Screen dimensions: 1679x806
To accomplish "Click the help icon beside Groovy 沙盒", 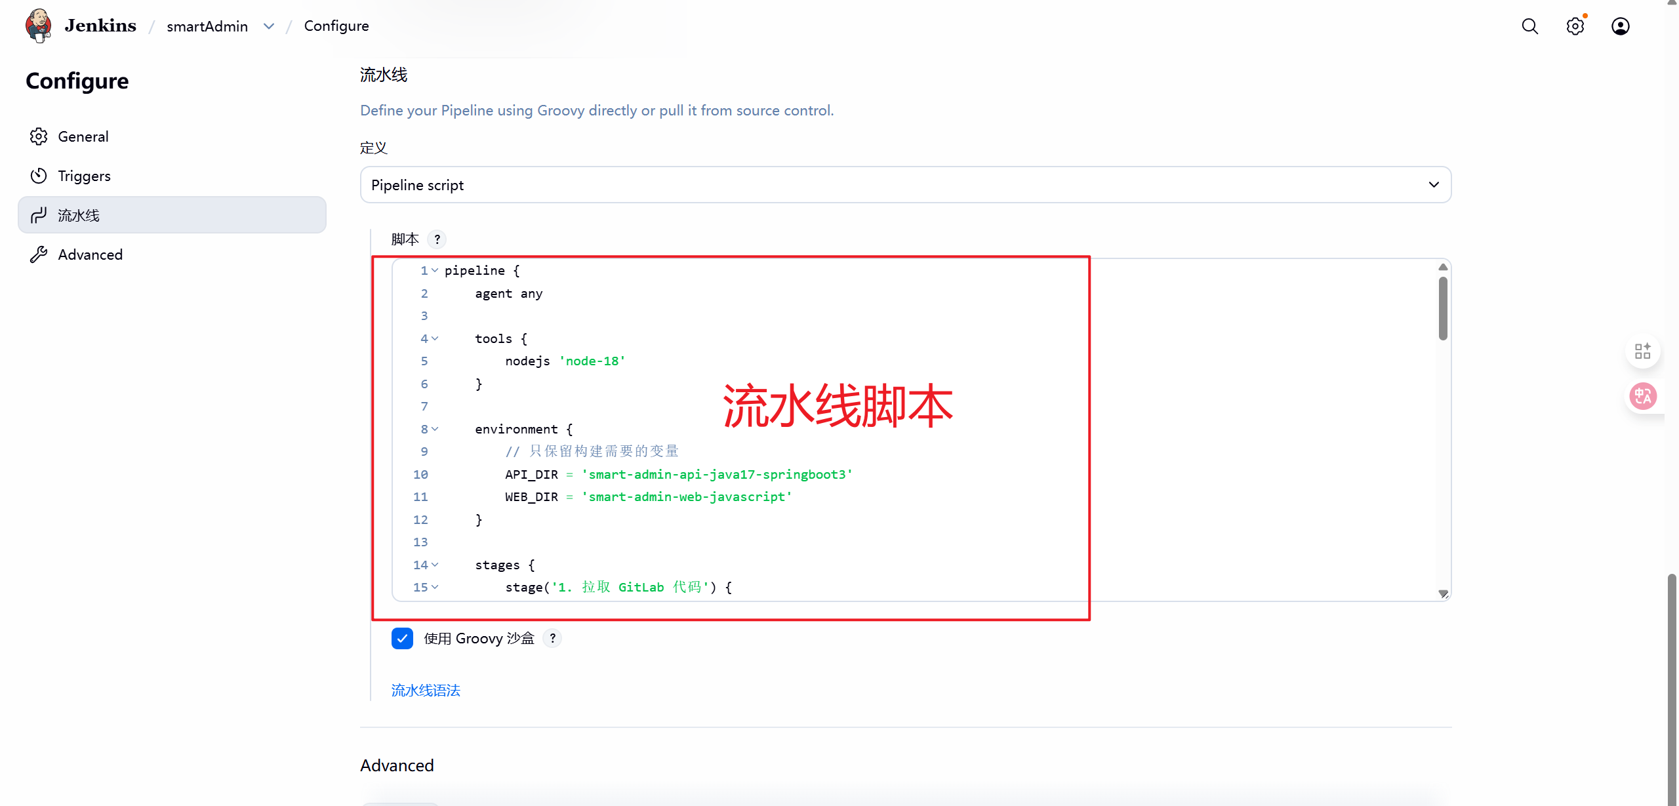I will click(x=552, y=638).
